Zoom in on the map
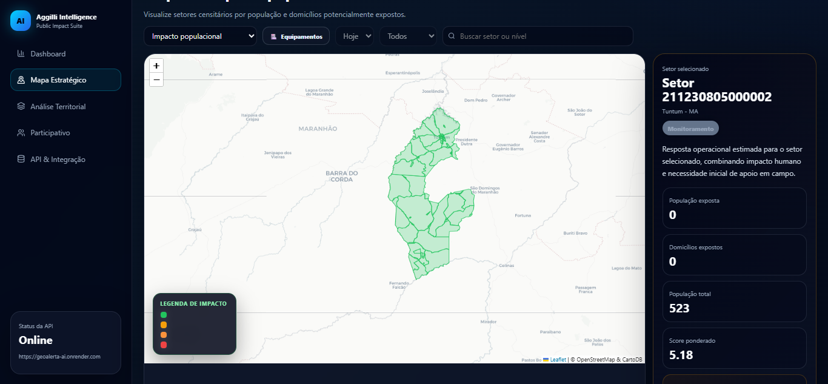 click(x=156, y=66)
